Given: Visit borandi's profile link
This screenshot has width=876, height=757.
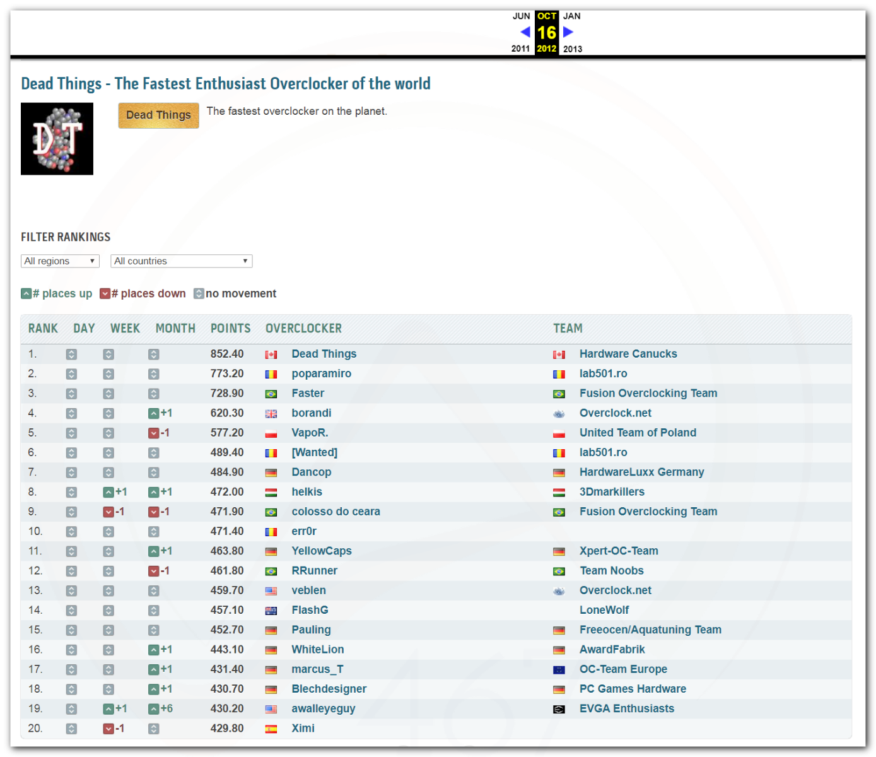Looking at the screenshot, I should click(x=312, y=413).
